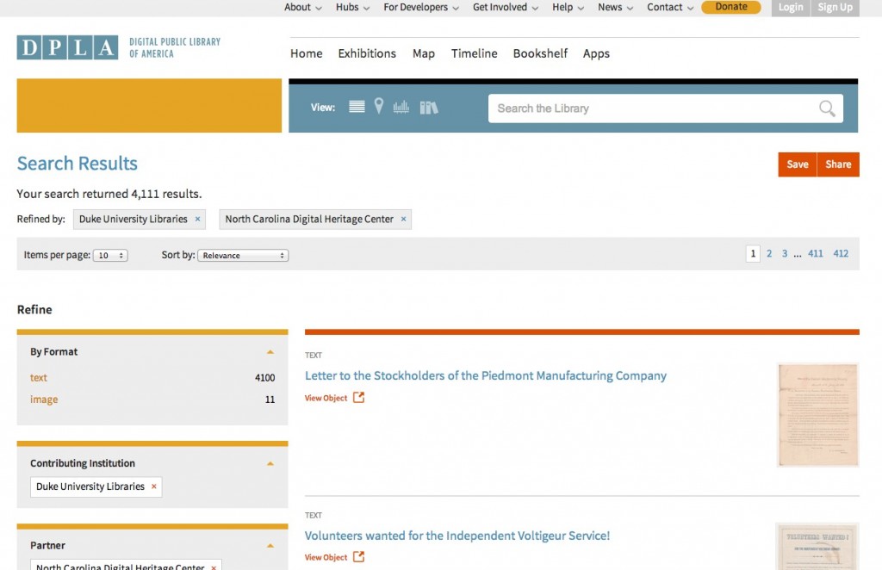Open the Piedmont letter View Object external link icon
Image resolution: width=882 pixels, height=570 pixels.
tap(358, 398)
